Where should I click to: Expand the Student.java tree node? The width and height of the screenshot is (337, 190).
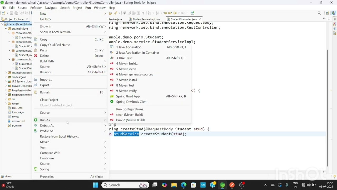tap(13, 55)
